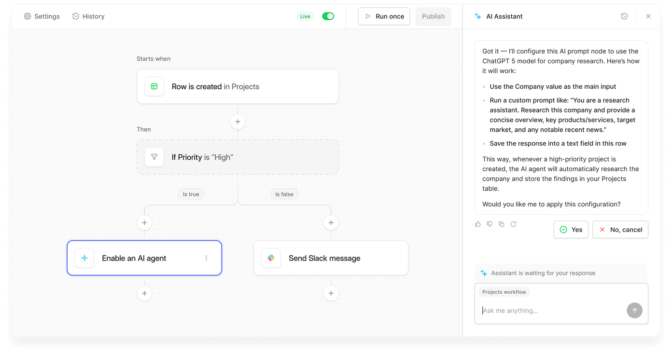Confirm with the Yes button

pos(571,230)
